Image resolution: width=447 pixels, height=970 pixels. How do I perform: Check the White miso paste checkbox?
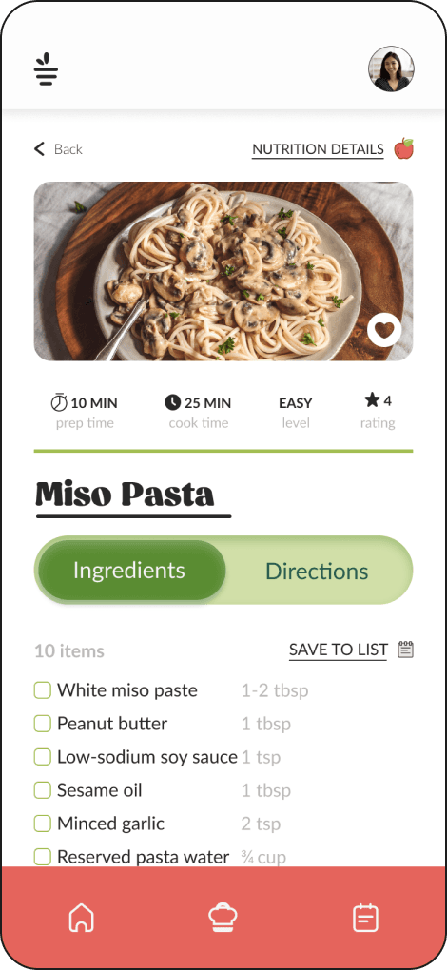tap(42, 690)
